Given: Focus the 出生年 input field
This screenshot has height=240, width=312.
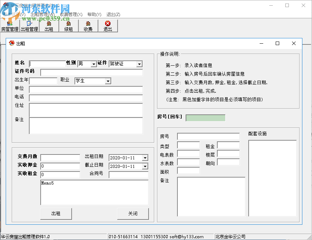Looking at the screenshot, I should coord(43,81).
